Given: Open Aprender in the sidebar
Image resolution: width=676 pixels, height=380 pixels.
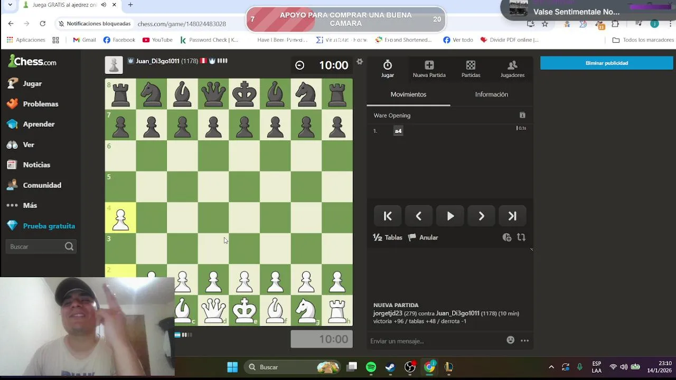Looking at the screenshot, I should click(32, 124).
